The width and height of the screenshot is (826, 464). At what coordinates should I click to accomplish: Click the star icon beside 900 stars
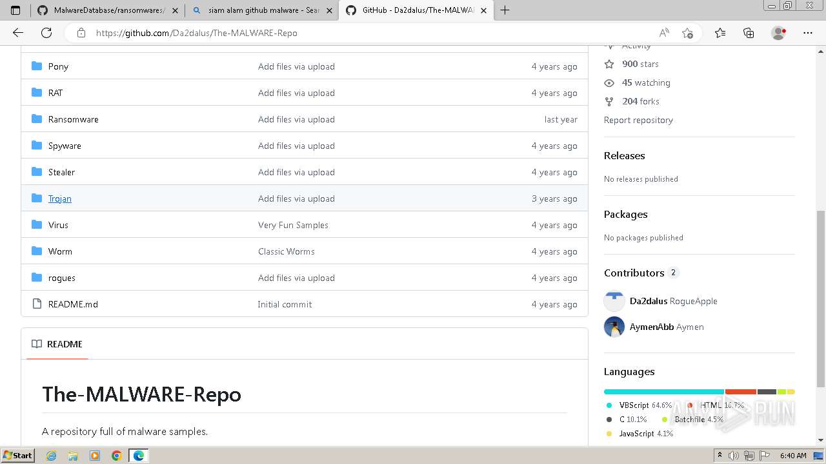click(609, 64)
